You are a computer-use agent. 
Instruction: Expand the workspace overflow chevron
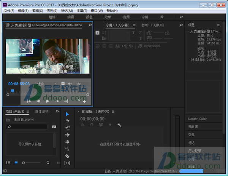[x=181, y=17]
